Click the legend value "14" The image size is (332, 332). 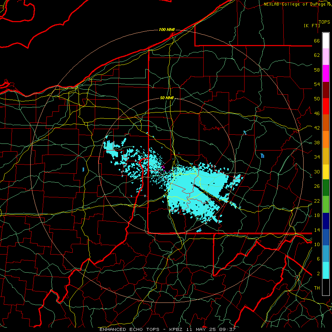[x=317, y=230]
